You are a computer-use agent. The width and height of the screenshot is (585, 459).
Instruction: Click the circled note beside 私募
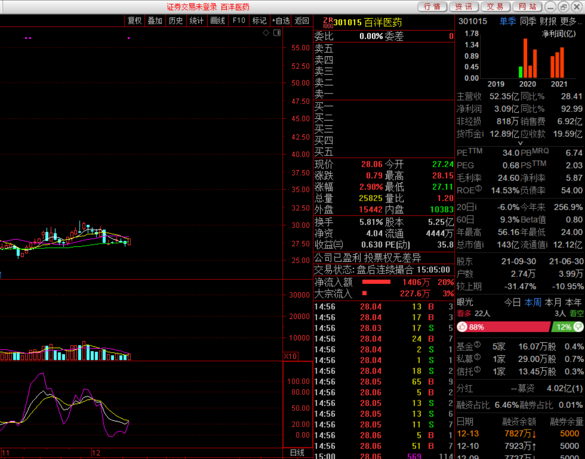pyautogui.click(x=477, y=357)
